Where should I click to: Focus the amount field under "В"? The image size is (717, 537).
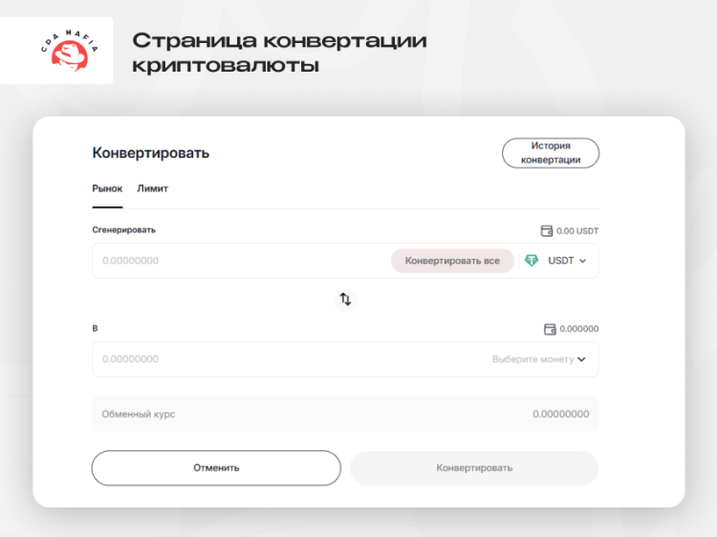(287, 359)
